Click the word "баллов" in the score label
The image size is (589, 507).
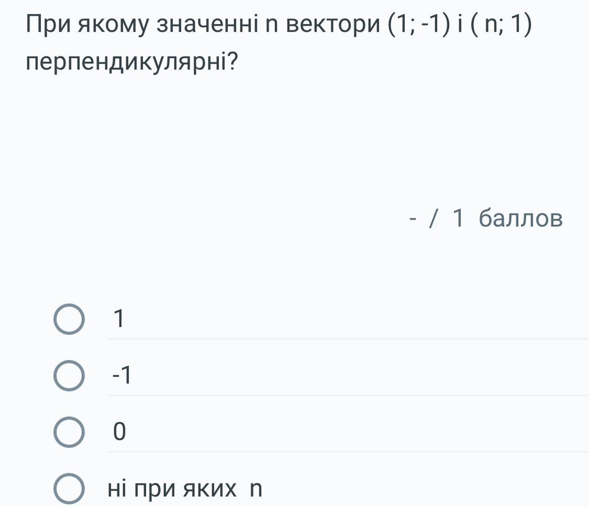tap(521, 219)
